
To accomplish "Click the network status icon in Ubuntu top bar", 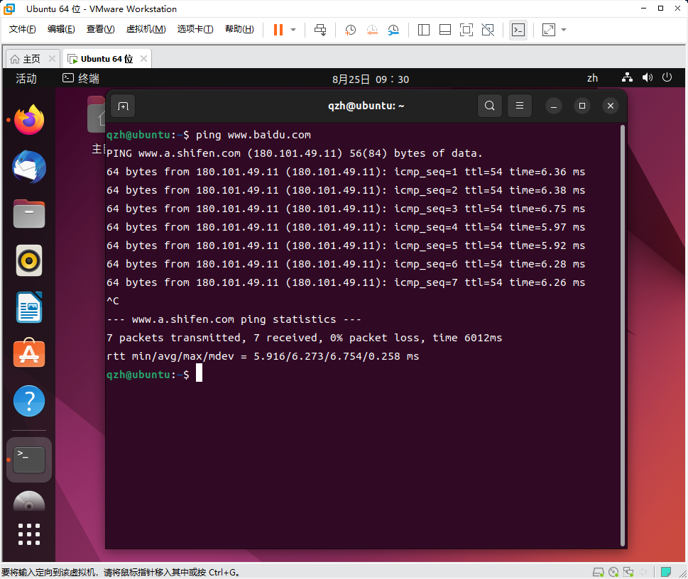I will [627, 77].
